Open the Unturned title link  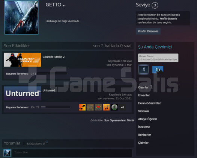coord(49,90)
